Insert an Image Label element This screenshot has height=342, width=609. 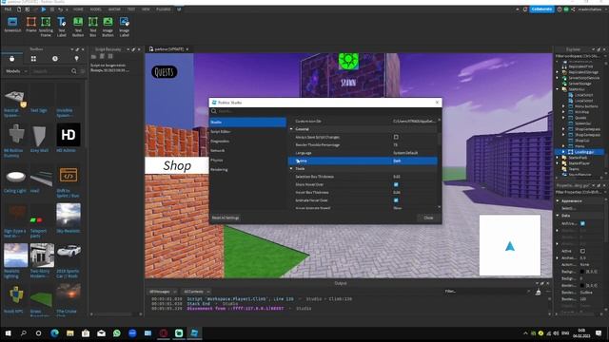pos(125,27)
